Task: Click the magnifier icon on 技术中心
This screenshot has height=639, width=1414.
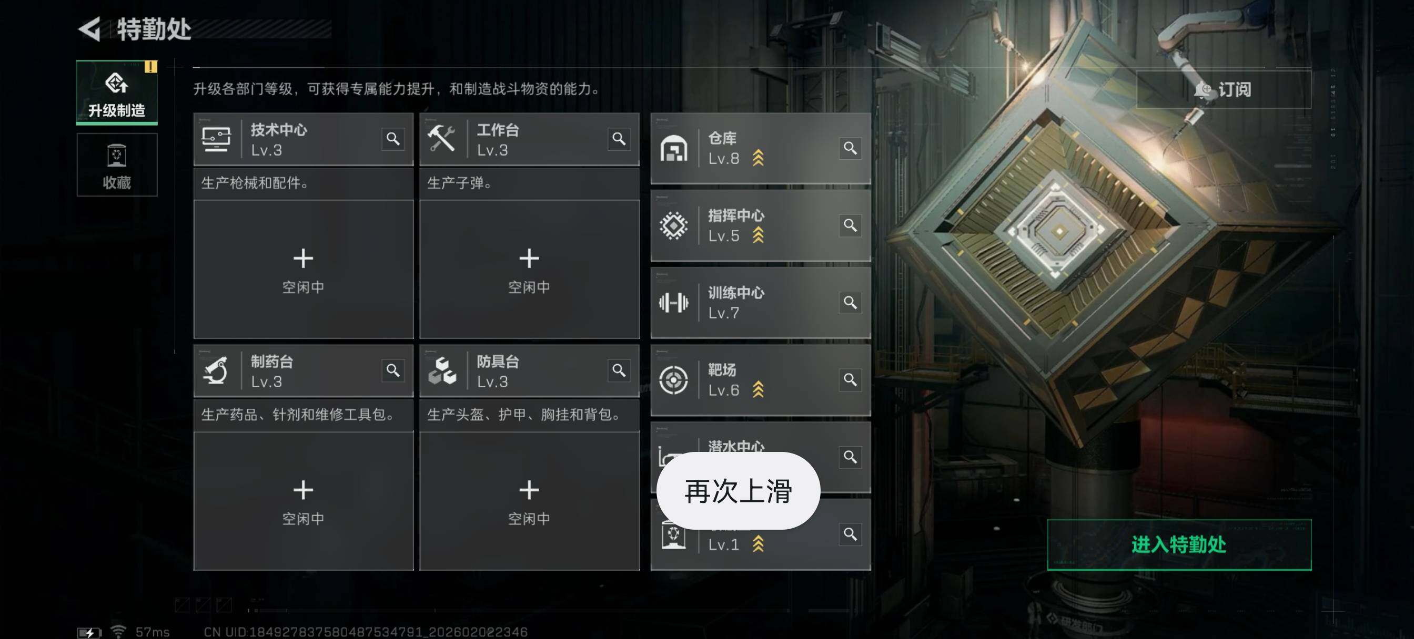Action: pyautogui.click(x=393, y=139)
